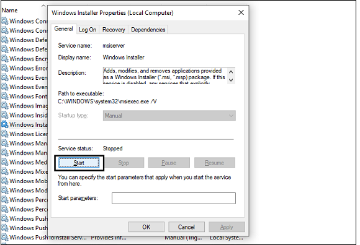Click the gear icon beside Windows PushToInstall service
Image resolution: width=360 pixels, height=245 pixels.
pos(5,237)
